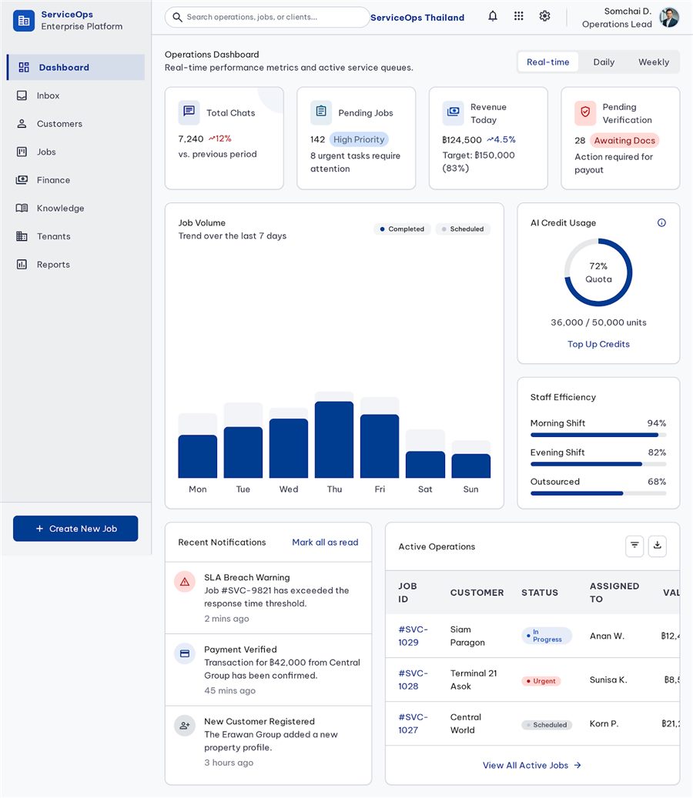
Task: Click the Payment Verified card icon
Action: [x=185, y=653]
